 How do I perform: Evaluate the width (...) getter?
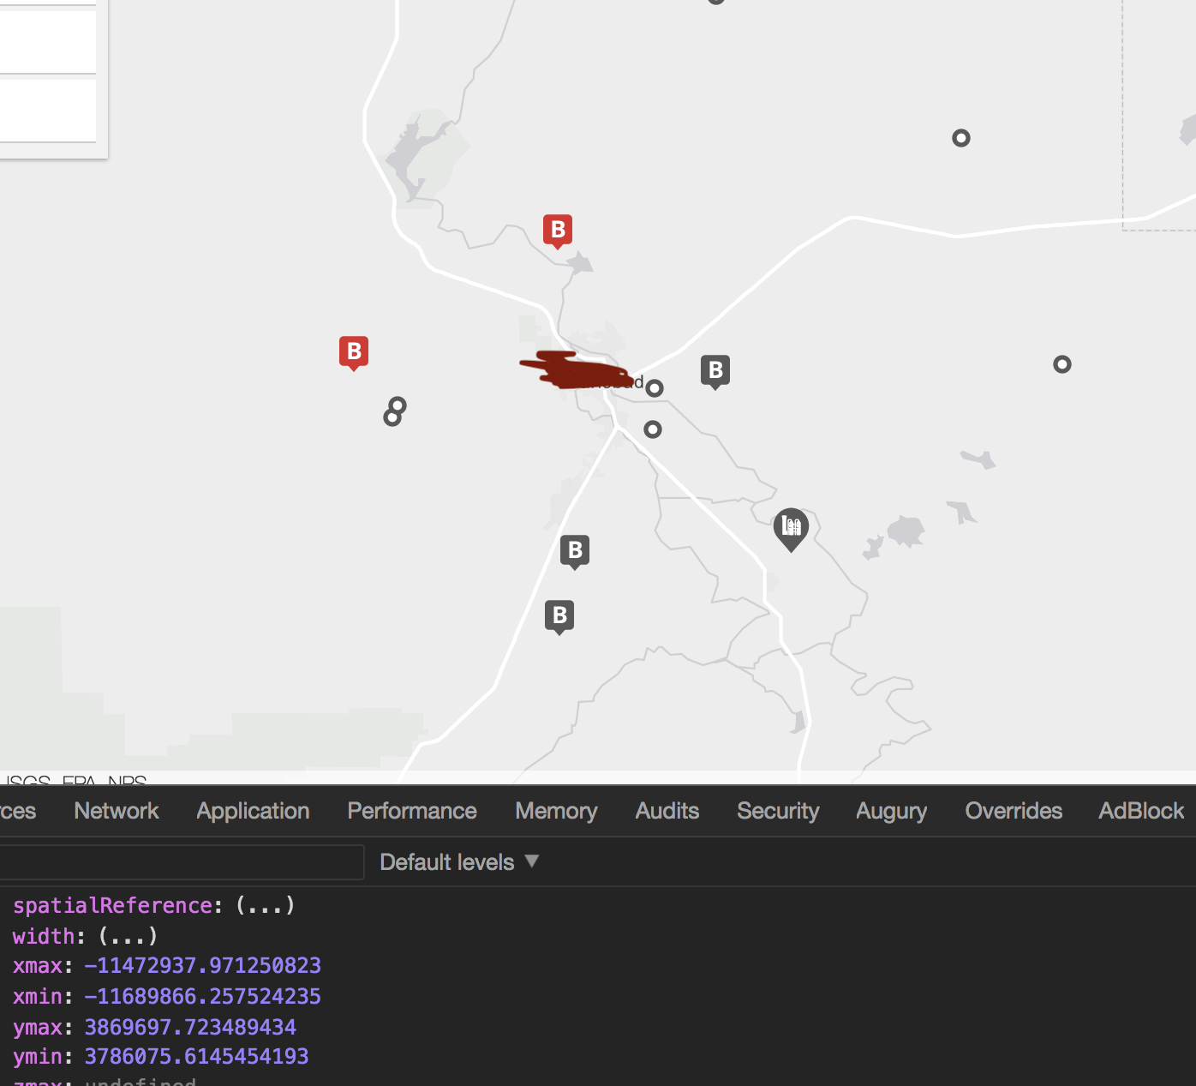pos(129,936)
